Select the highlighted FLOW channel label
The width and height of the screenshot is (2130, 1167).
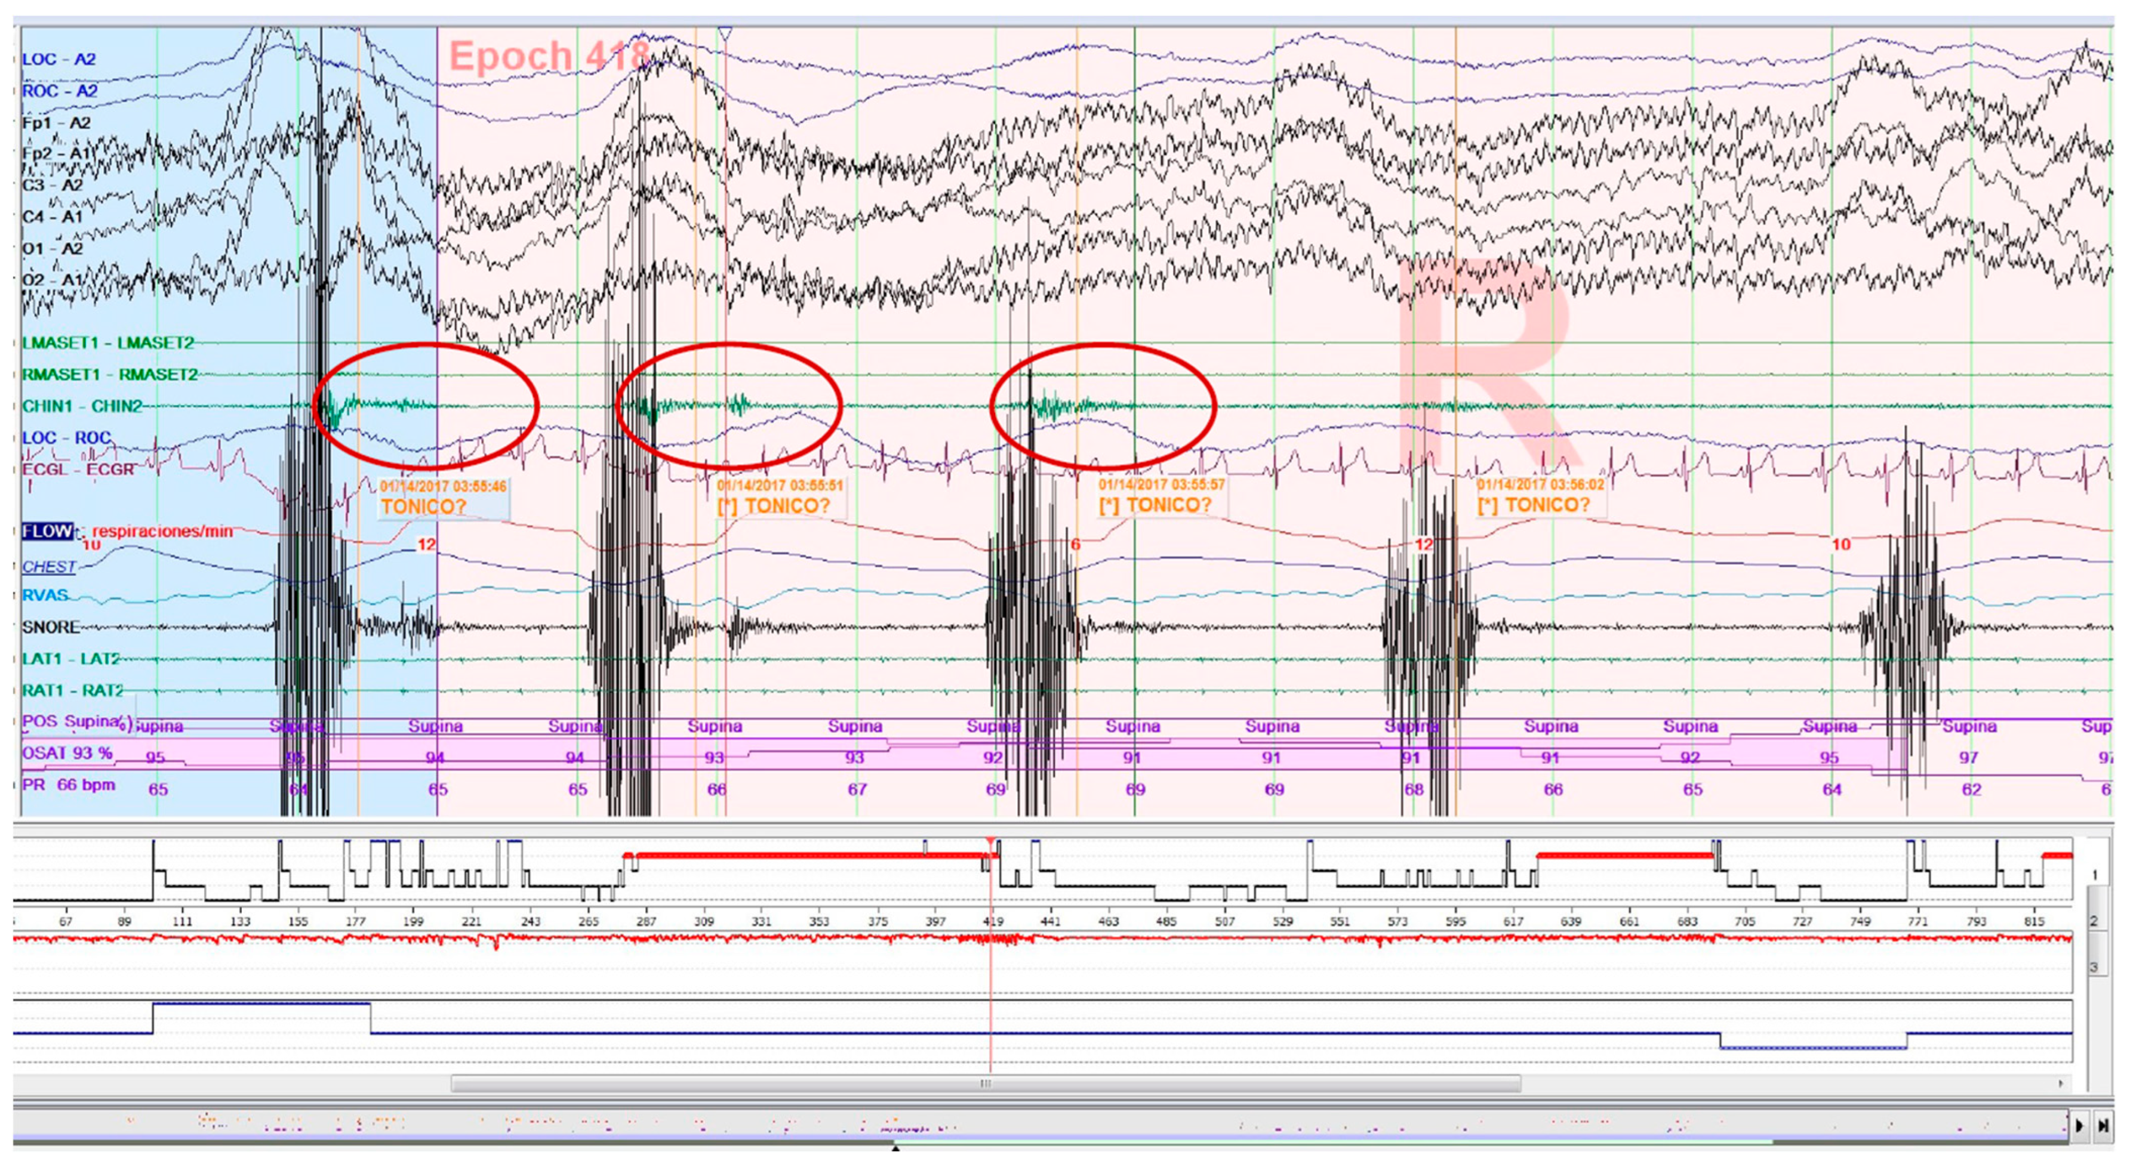click(47, 530)
